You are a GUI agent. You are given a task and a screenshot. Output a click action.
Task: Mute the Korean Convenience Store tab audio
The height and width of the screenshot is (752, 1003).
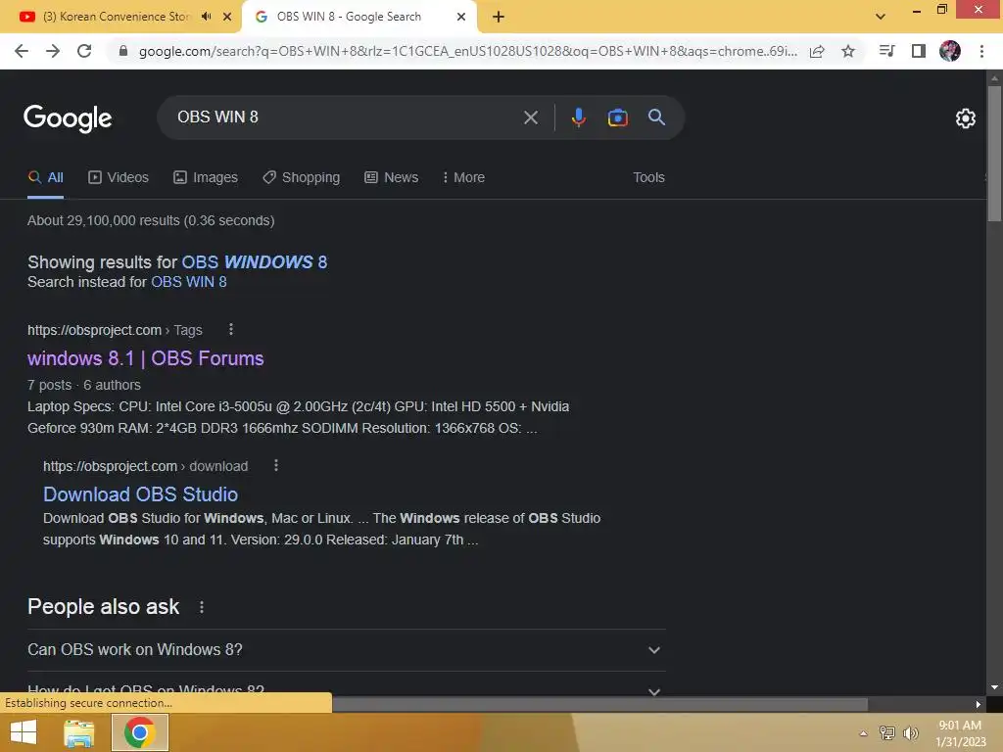point(206,17)
